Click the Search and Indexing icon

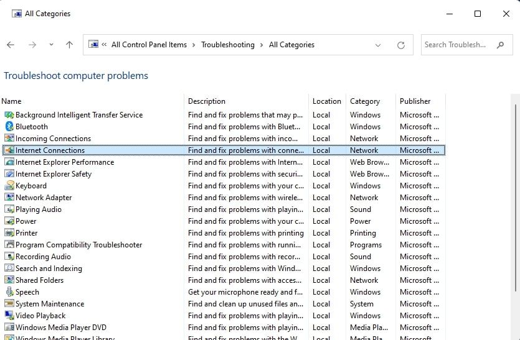pos(9,268)
